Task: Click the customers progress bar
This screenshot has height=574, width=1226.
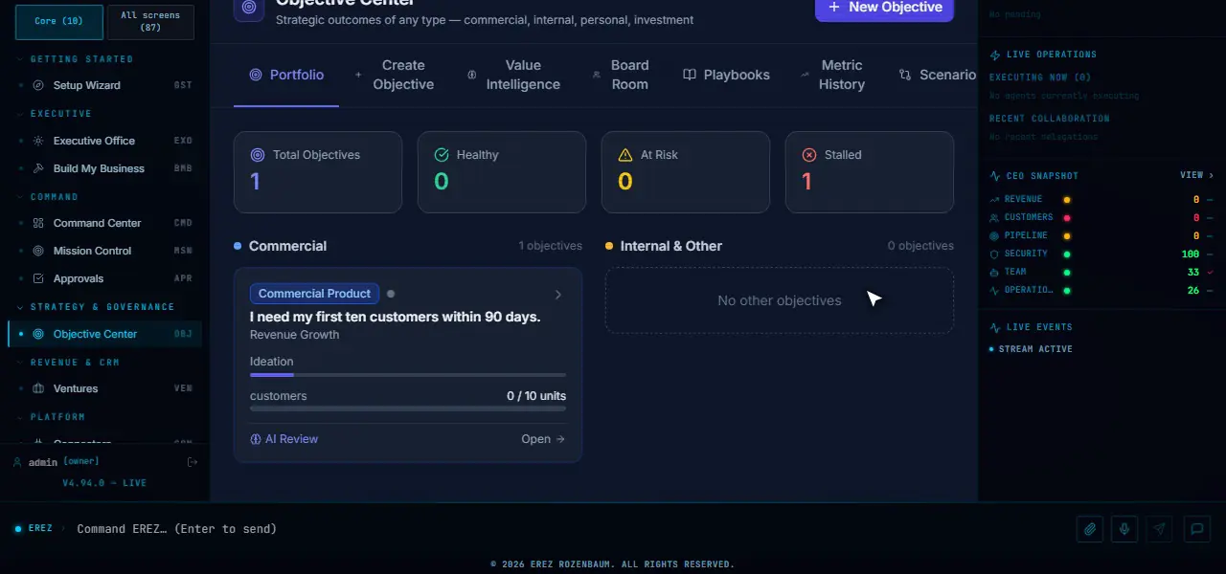Action: (408, 408)
